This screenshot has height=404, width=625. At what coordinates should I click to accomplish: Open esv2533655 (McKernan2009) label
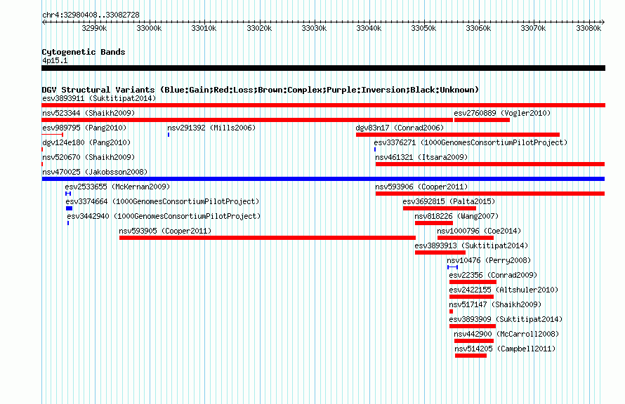coord(117,187)
